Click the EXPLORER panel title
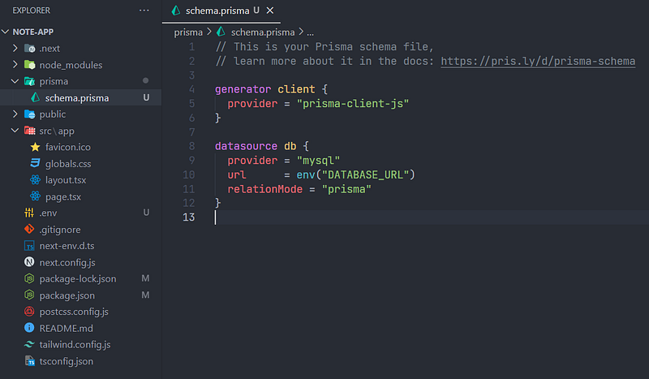Viewport: 649px width, 379px height. (31, 11)
